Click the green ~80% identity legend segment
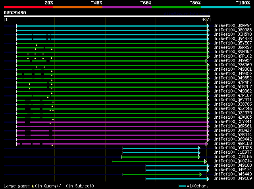 [x=176, y=7]
